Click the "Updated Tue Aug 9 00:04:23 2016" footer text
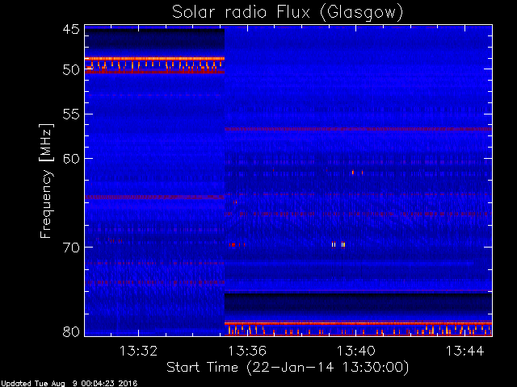 [x=69, y=384]
